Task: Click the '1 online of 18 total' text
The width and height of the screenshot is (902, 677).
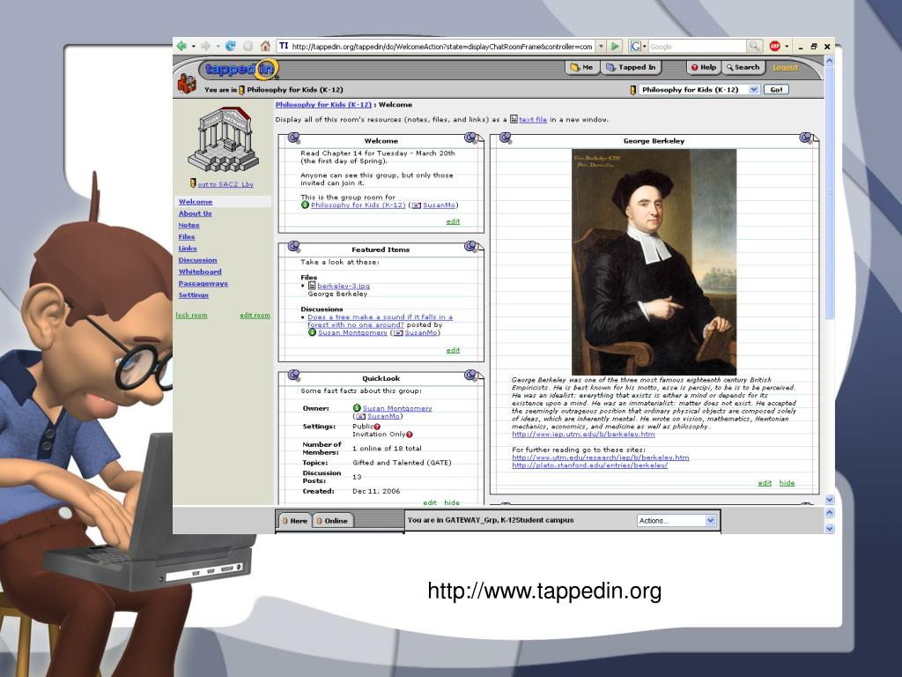Action: 387,449
